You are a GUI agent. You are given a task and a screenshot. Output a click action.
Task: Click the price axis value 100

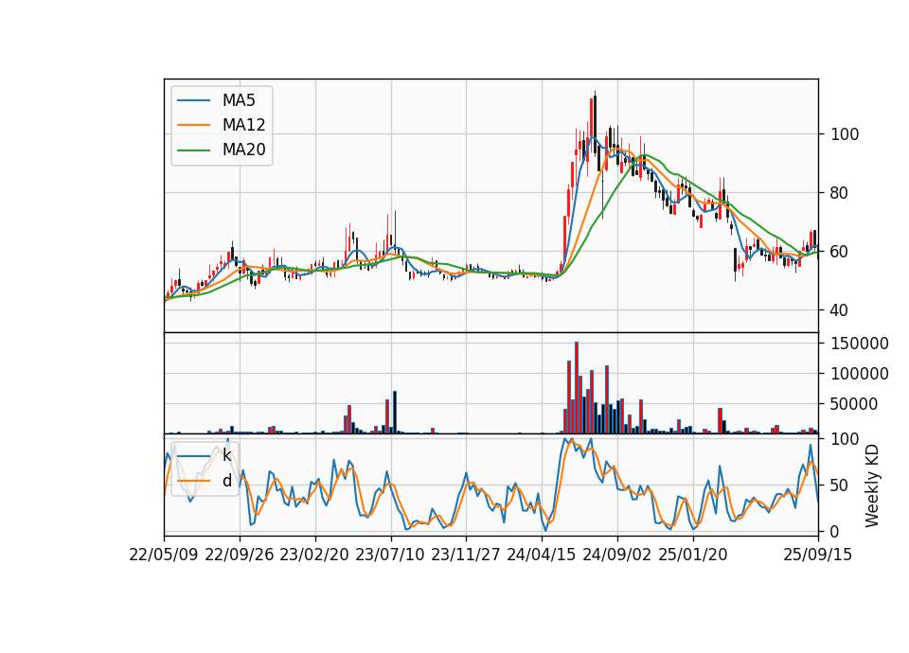click(845, 134)
